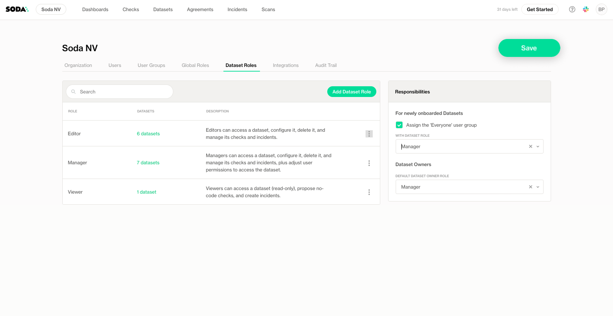613x316 pixels.
Task: Click the Slack integration icon
Action: [x=586, y=10]
